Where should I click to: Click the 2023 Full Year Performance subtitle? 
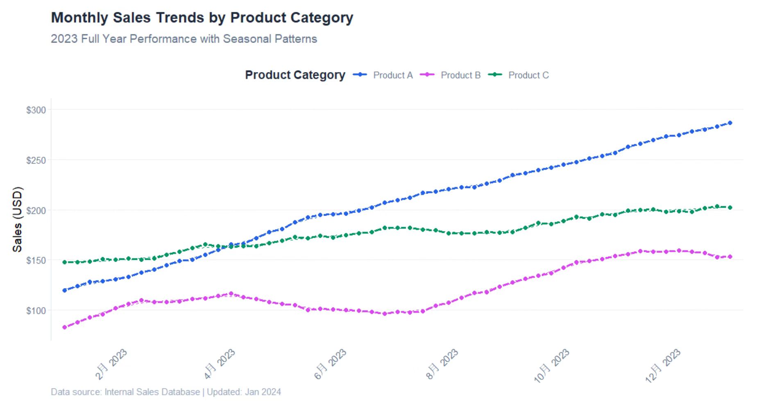[184, 39]
